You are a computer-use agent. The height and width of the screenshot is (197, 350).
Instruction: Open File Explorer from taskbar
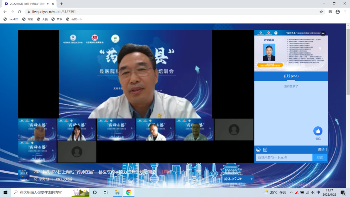click(117, 192)
